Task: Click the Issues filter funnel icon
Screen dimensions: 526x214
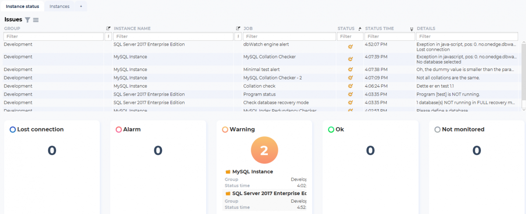Action: coord(28,20)
